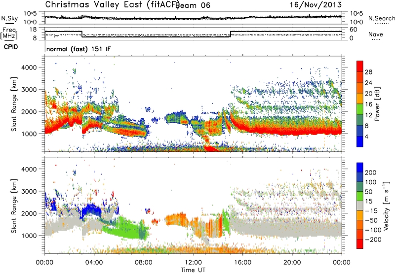Click the "08:00" time tick label
This screenshot has height=273, width=395.
click(x=144, y=263)
